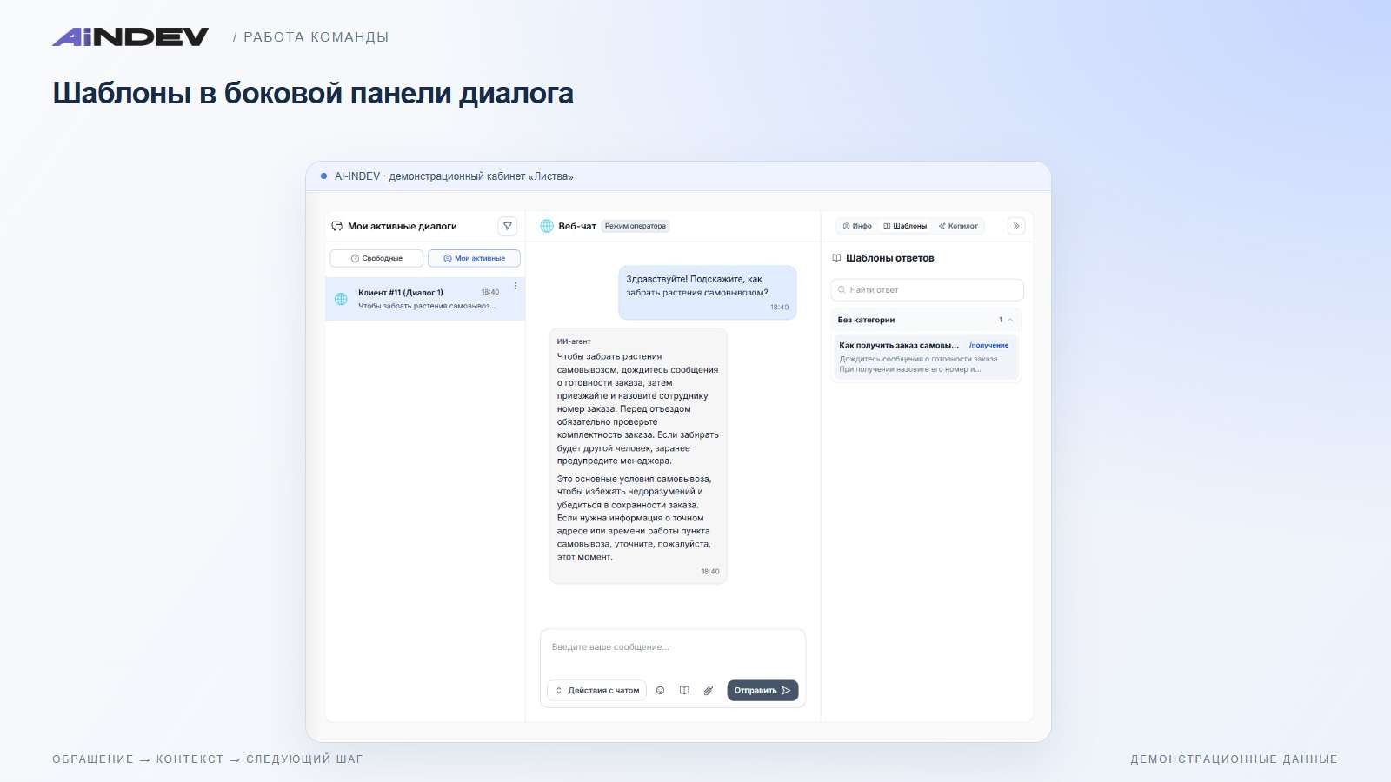Click the ДЕМОНСТРАЦИОННЫЕ ДАННЫЕ footer label
Image resolution: width=1391 pixels, height=782 pixels.
[x=1234, y=759]
